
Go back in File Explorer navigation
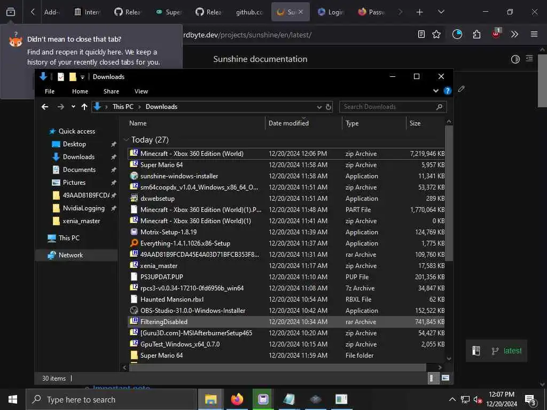(45, 107)
